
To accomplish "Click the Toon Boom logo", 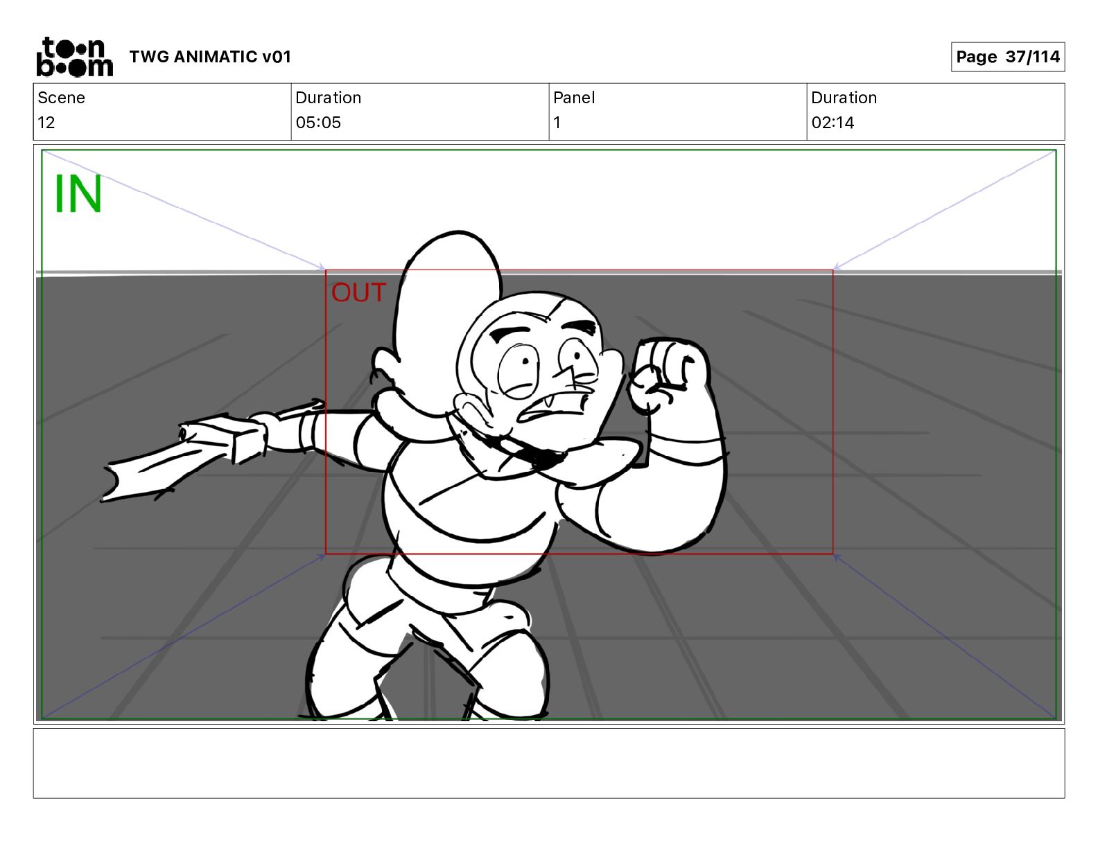I will click(74, 57).
